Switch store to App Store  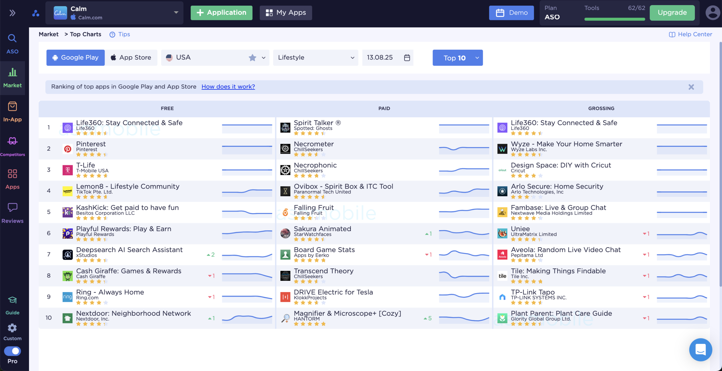pos(131,58)
